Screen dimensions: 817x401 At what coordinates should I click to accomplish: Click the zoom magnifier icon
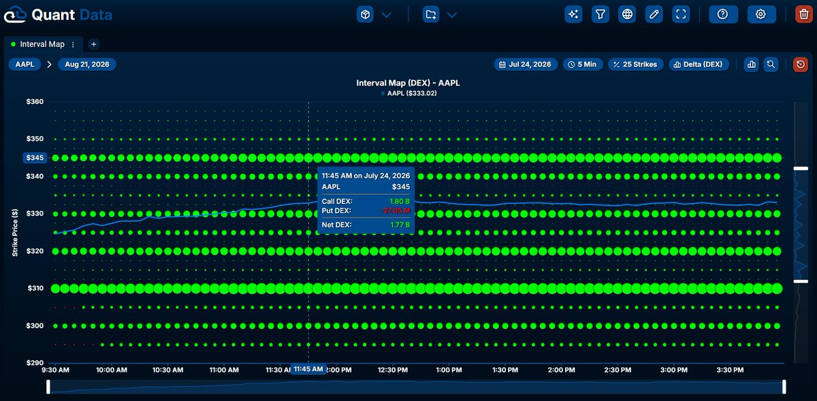(771, 65)
